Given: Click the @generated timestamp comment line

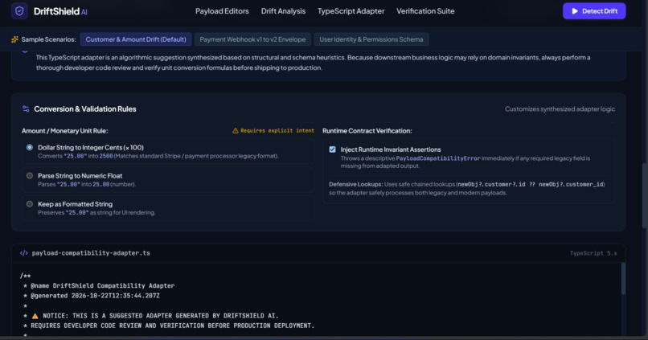Looking at the screenshot, I should pyautogui.click(x=92, y=296).
